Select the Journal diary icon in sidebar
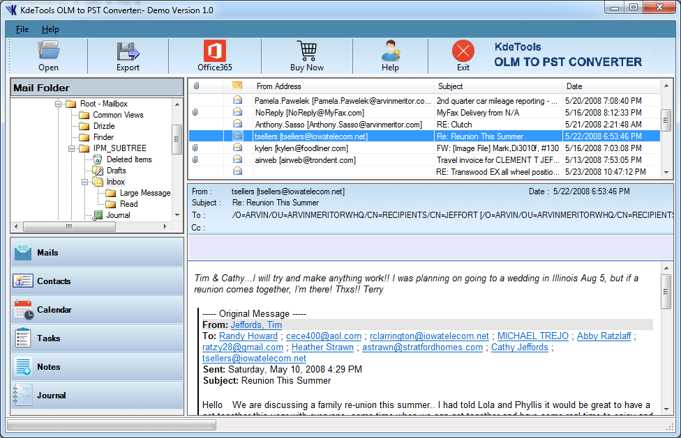The height and width of the screenshot is (438, 681). click(x=23, y=395)
